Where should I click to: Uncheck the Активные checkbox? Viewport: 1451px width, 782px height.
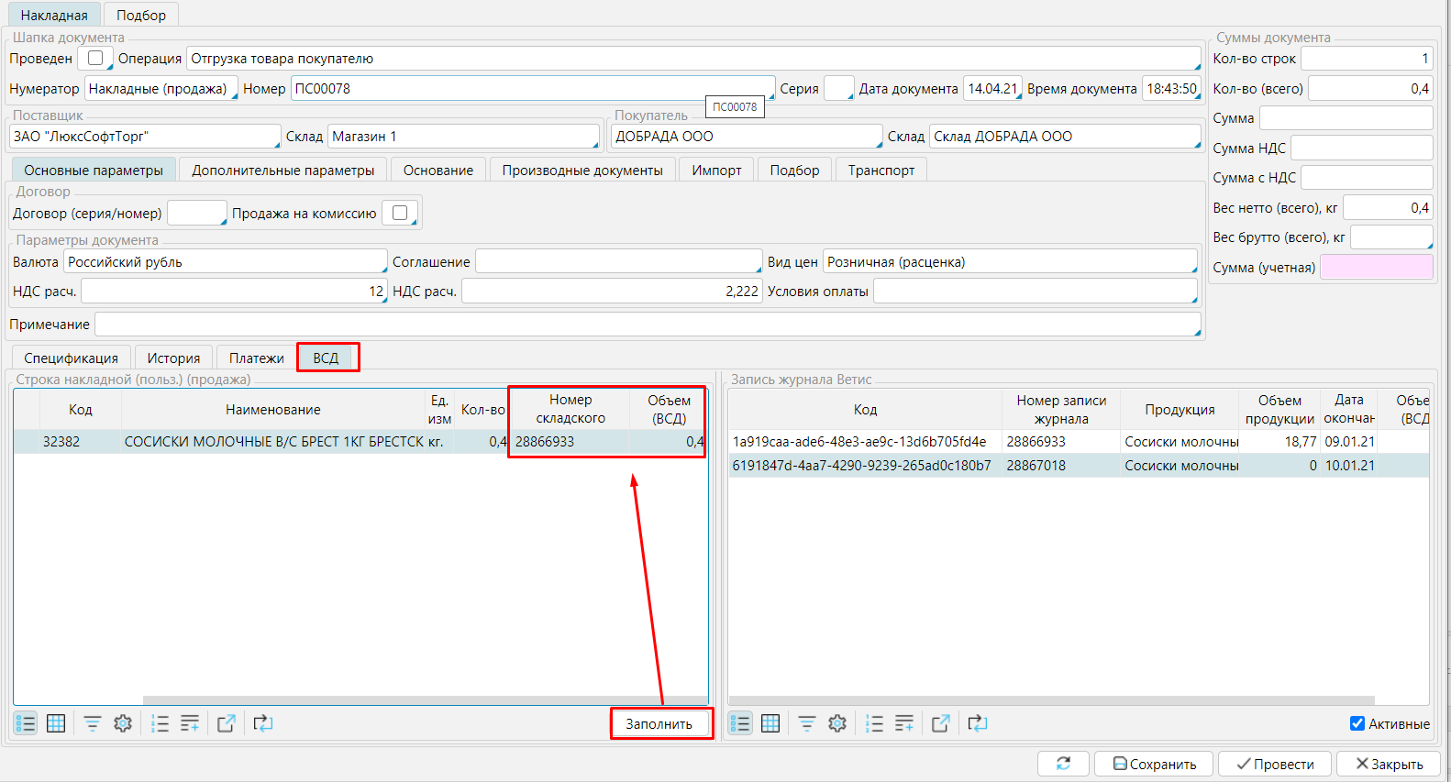pos(1357,723)
